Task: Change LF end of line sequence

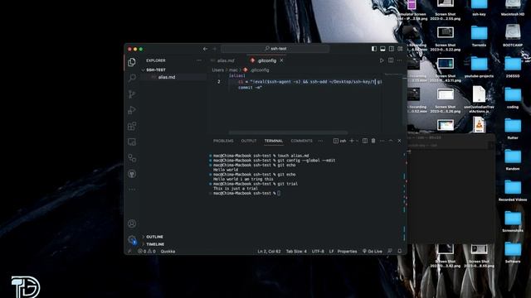Action: (331, 252)
